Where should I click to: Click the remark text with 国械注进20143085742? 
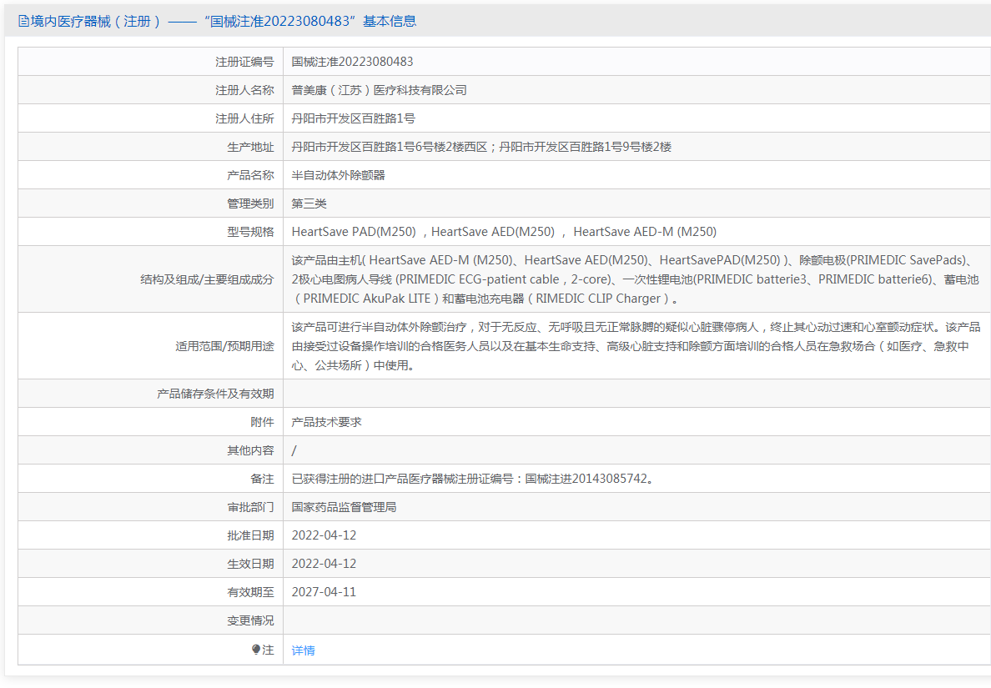(x=472, y=479)
